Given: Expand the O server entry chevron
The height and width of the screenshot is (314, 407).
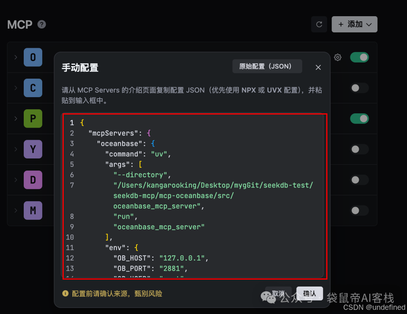Looking at the screenshot, I should (x=15, y=57).
